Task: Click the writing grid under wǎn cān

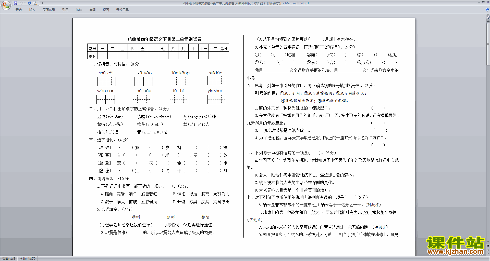Action: click(106, 99)
